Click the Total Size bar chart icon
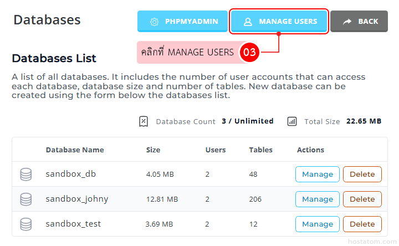 click(x=292, y=121)
